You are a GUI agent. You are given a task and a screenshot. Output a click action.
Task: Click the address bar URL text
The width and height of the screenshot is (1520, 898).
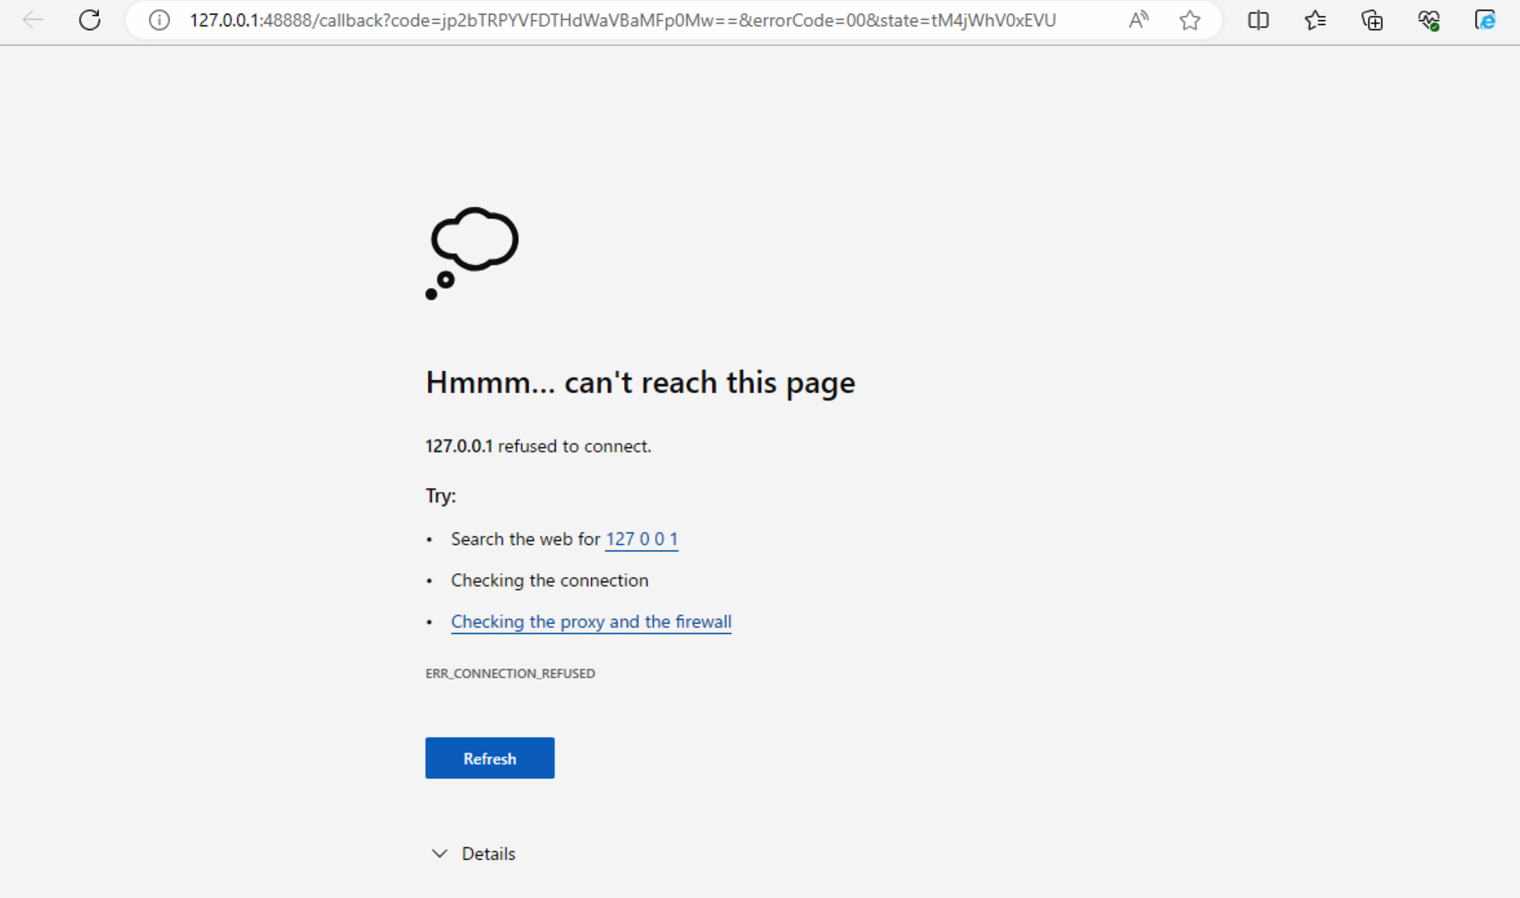tap(622, 21)
